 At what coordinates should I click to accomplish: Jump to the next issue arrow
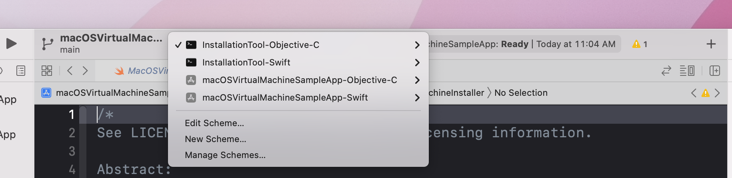pyautogui.click(x=717, y=93)
